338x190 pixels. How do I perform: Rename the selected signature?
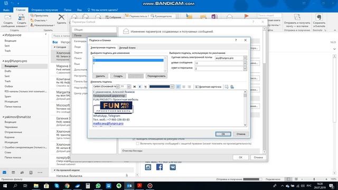pos(156,76)
